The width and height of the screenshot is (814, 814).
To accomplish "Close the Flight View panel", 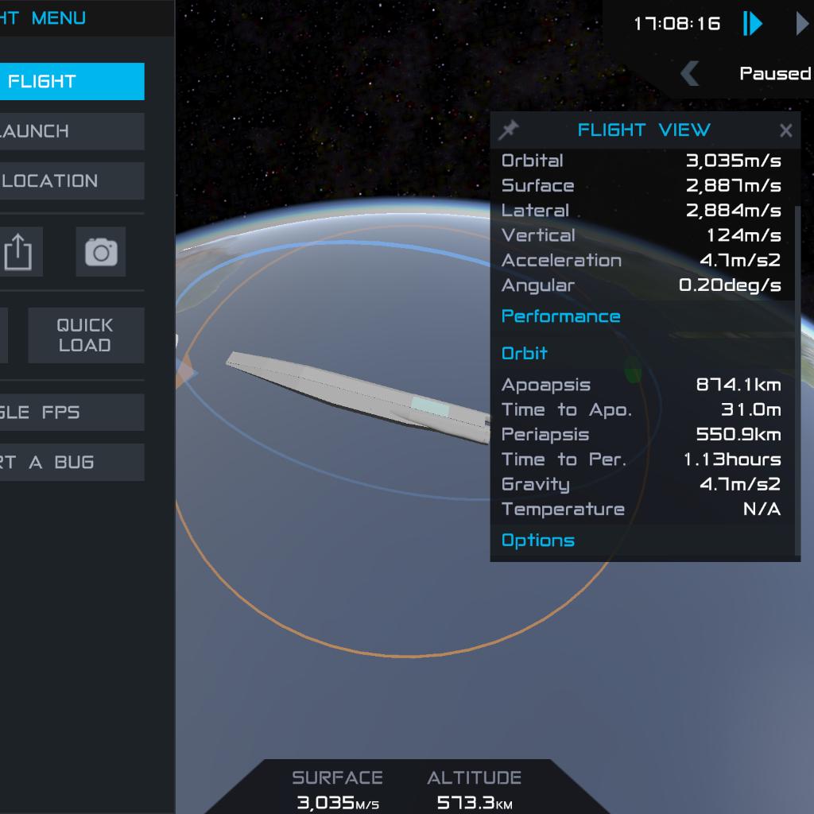I will [x=785, y=130].
